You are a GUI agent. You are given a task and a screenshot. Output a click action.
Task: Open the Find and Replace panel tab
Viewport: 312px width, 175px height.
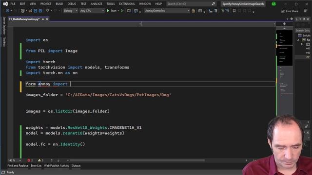tap(18, 166)
